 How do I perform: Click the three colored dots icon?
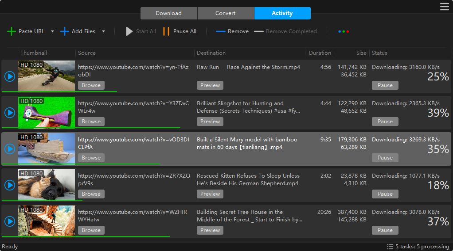[344, 31]
